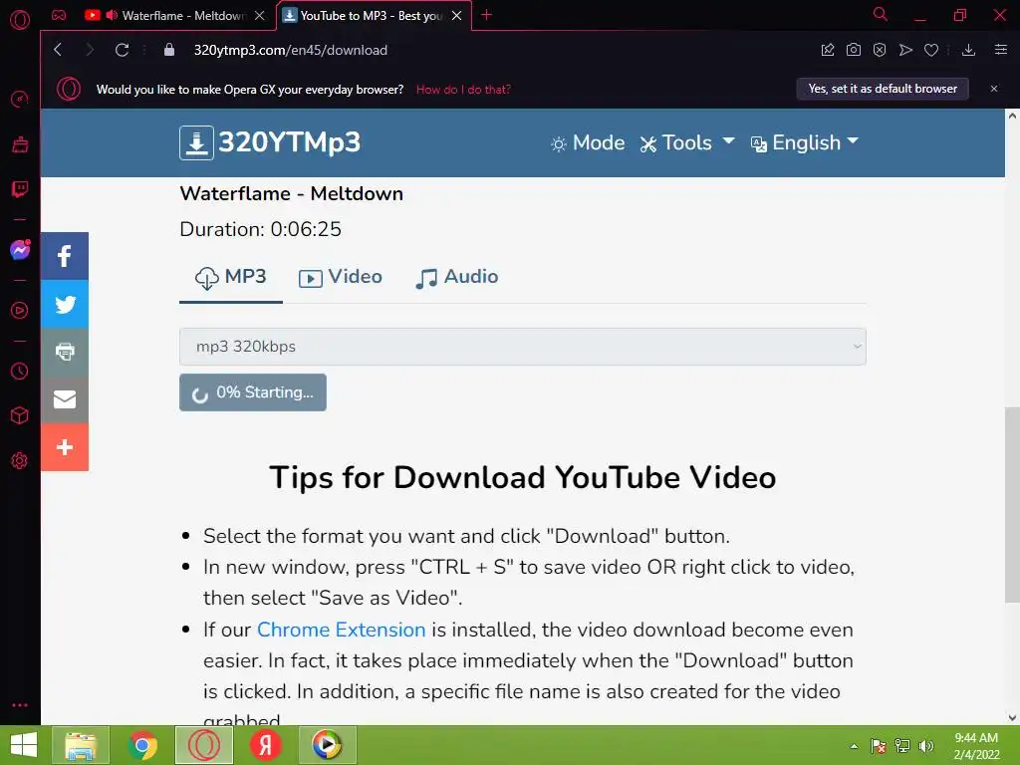Open the mp3 320kbps quality selector

[x=522, y=347]
